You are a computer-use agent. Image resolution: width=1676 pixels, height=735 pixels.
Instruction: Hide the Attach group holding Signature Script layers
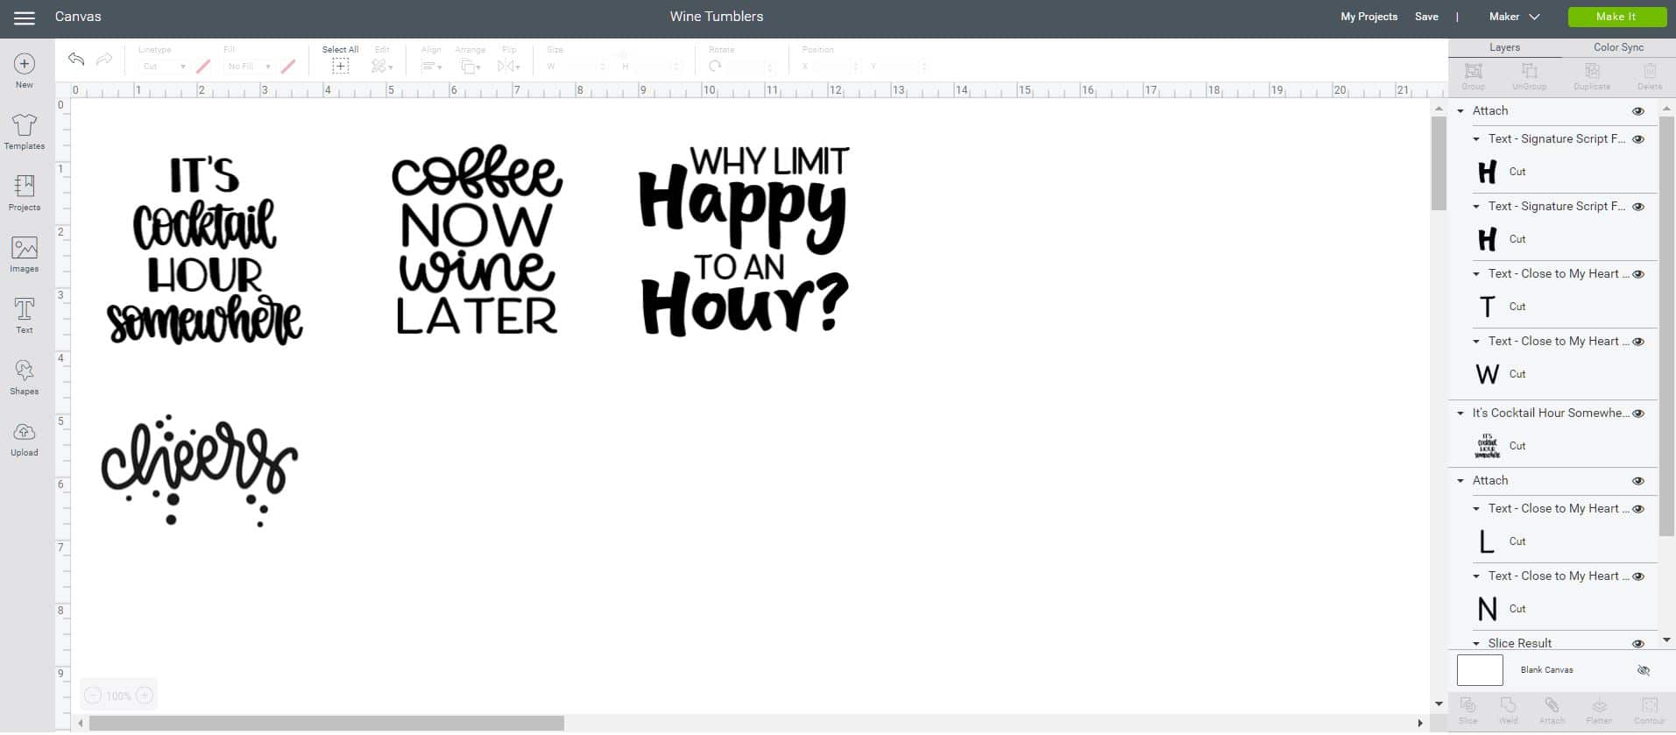tap(1638, 111)
